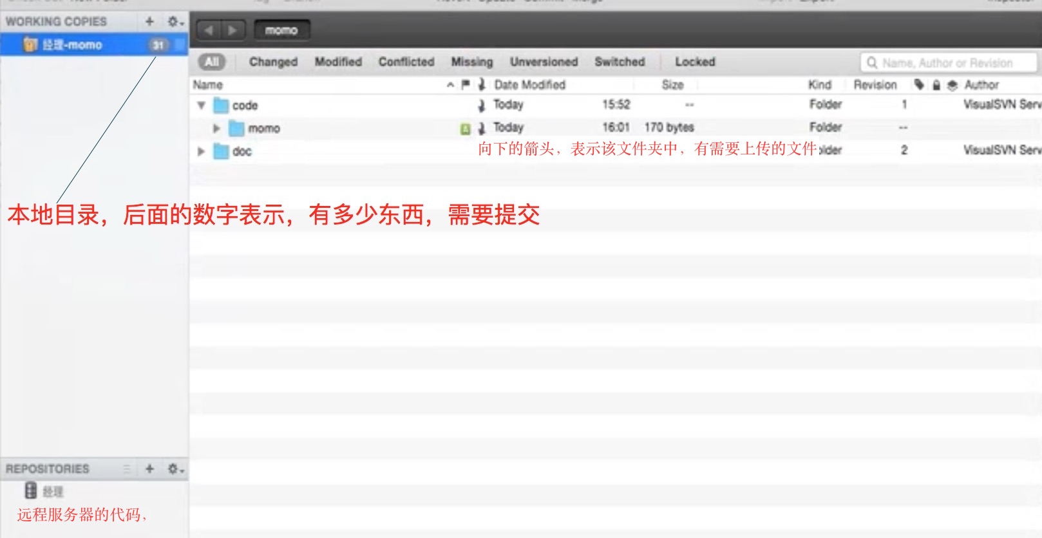Click the code folder name
This screenshot has width=1042, height=538.
[245, 106]
